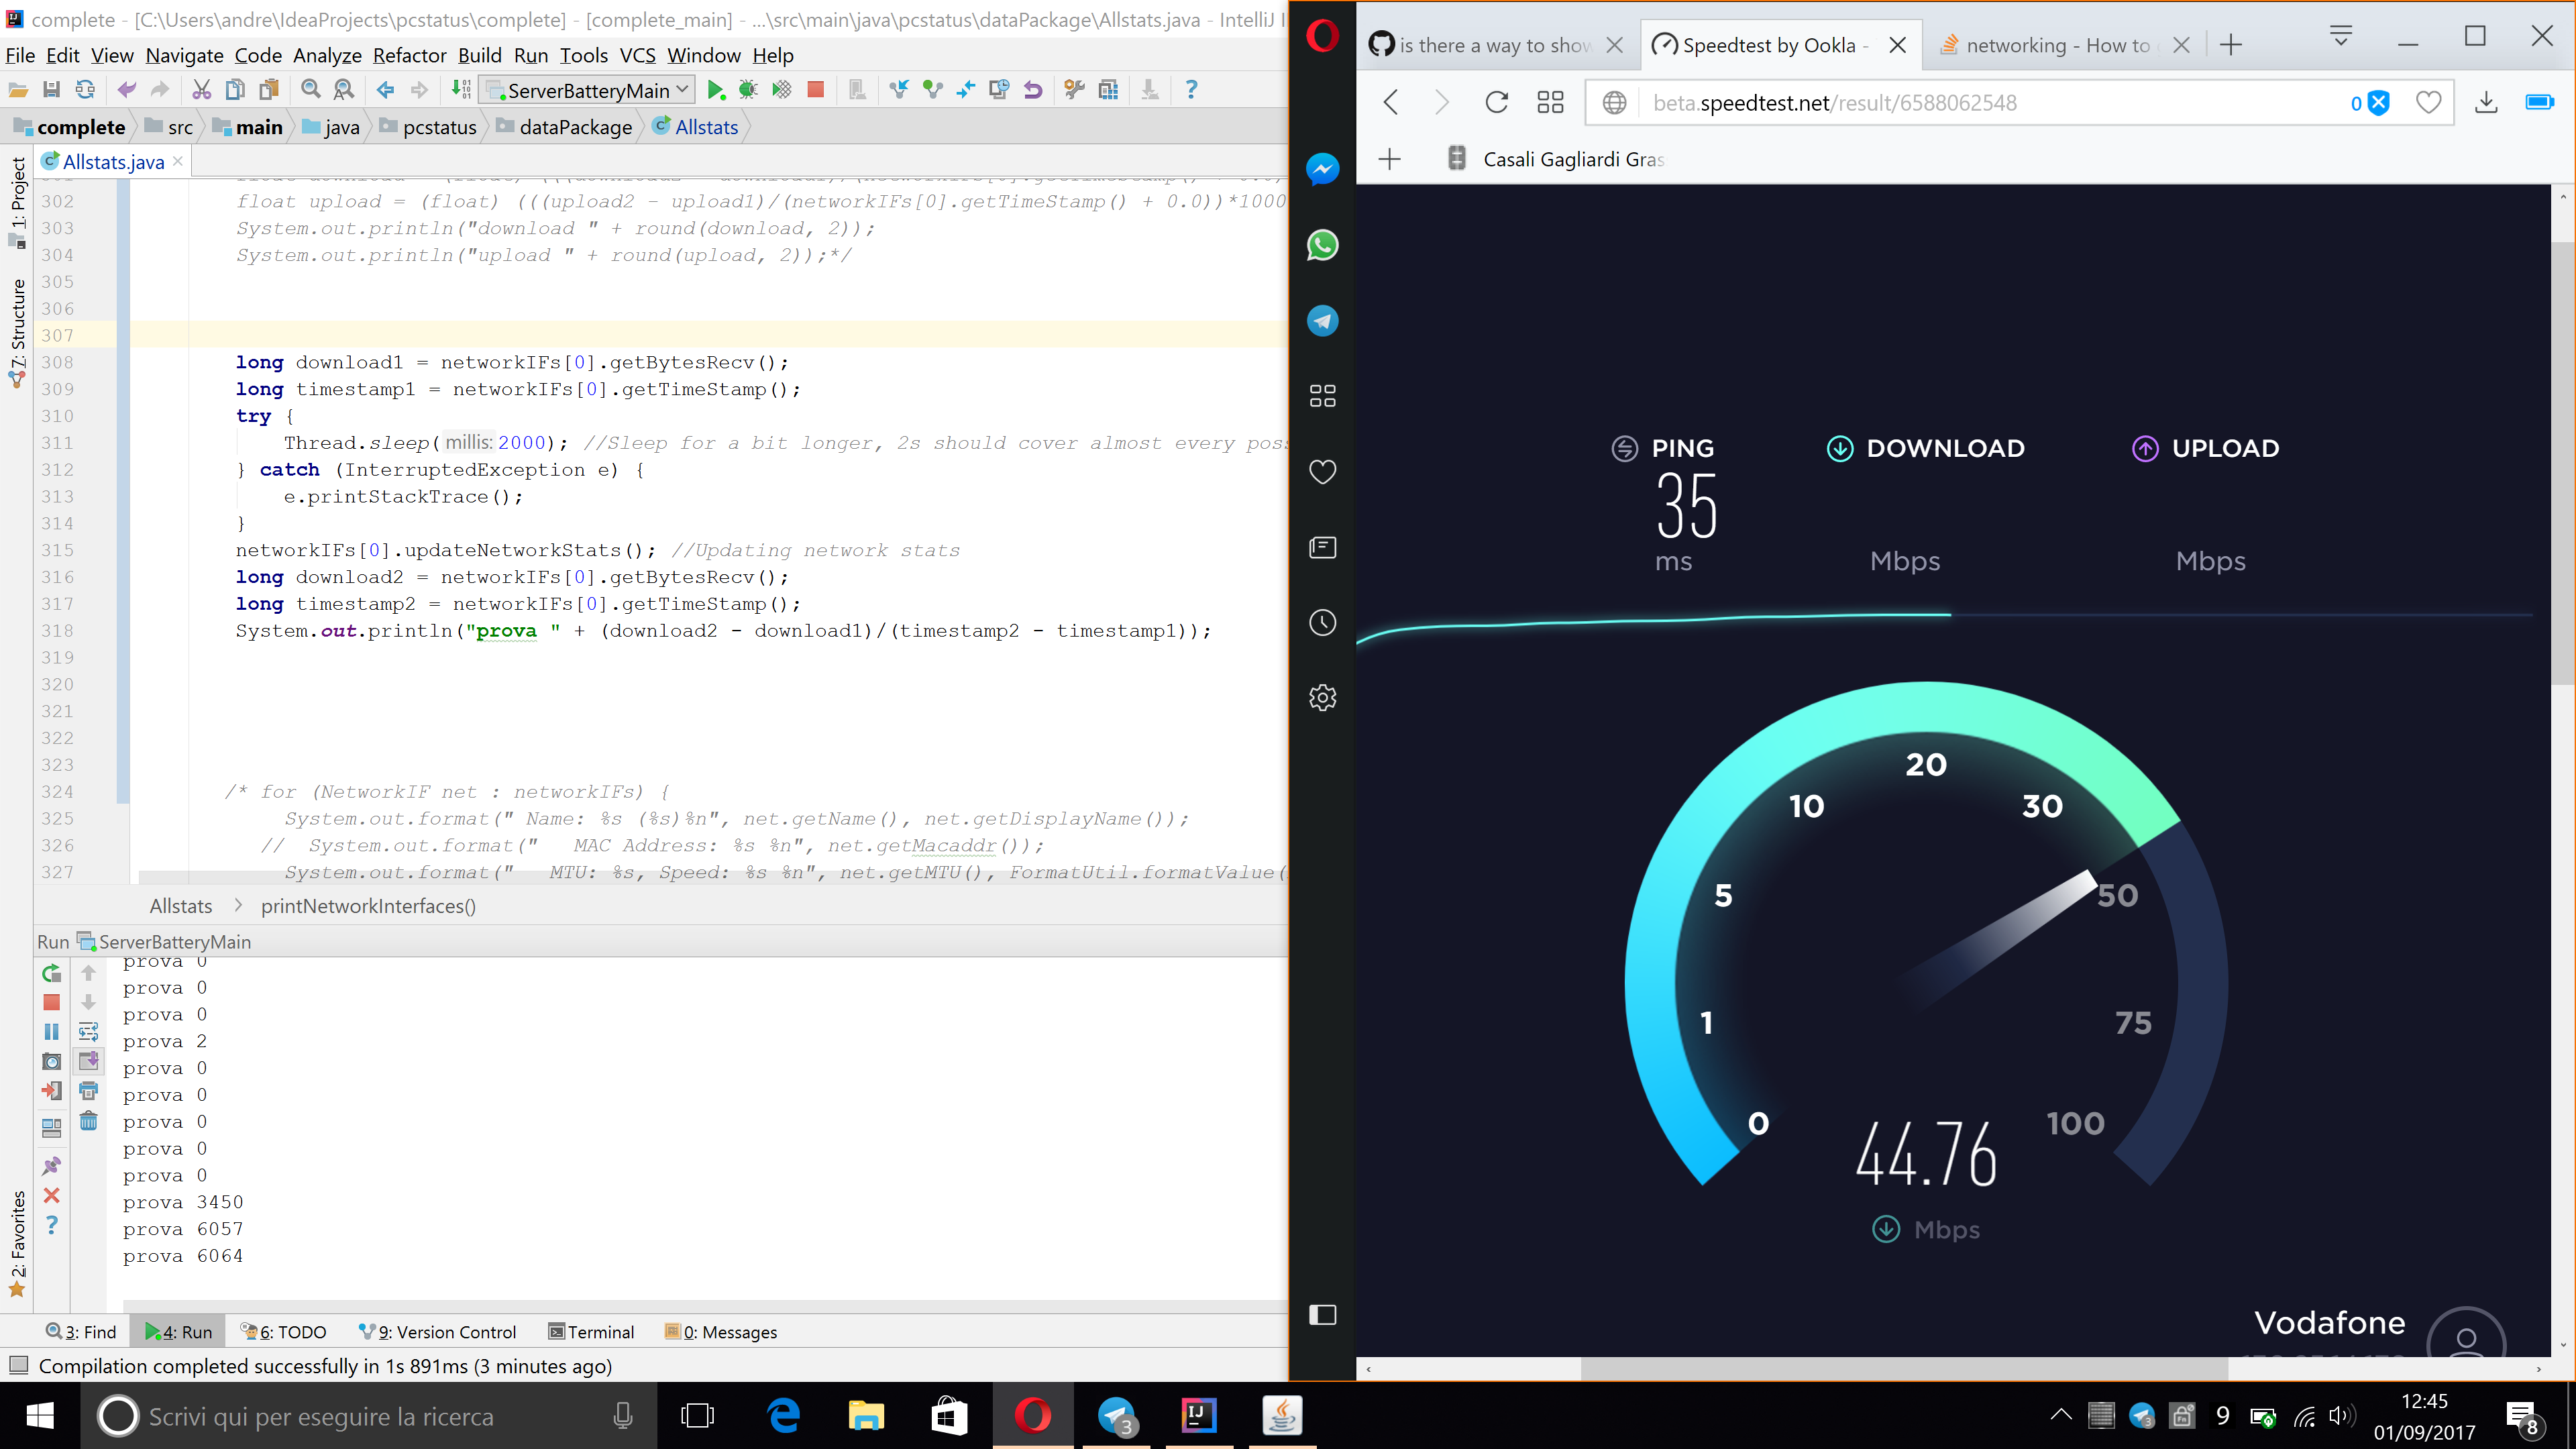Image resolution: width=2576 pixels, height=1449 pixels.
Task: Save all files with the floppy disk icon
Action: [51, 90]
